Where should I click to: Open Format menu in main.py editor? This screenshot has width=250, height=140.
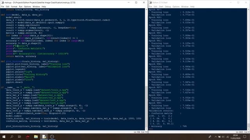(14, 7)
